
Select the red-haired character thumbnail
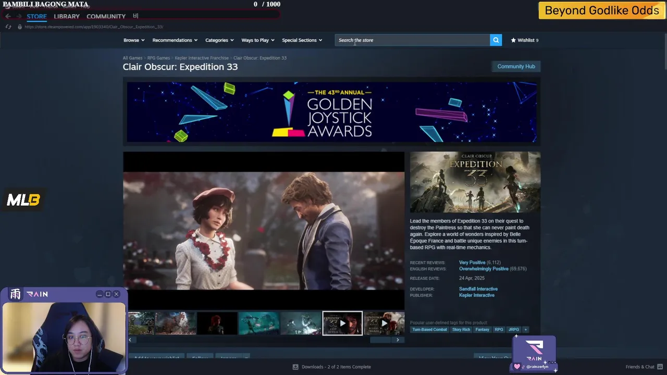[217, 323]
